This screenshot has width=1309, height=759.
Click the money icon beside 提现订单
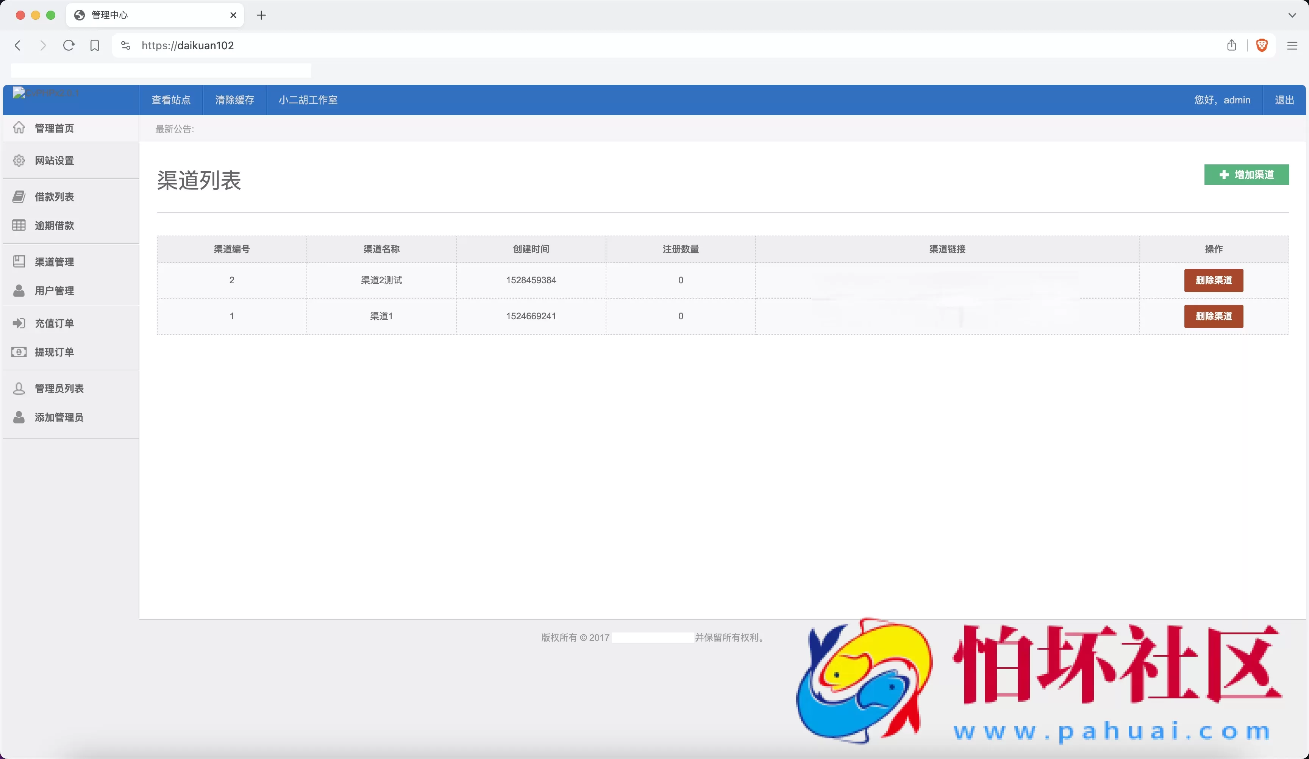click(x=19, y=352)
